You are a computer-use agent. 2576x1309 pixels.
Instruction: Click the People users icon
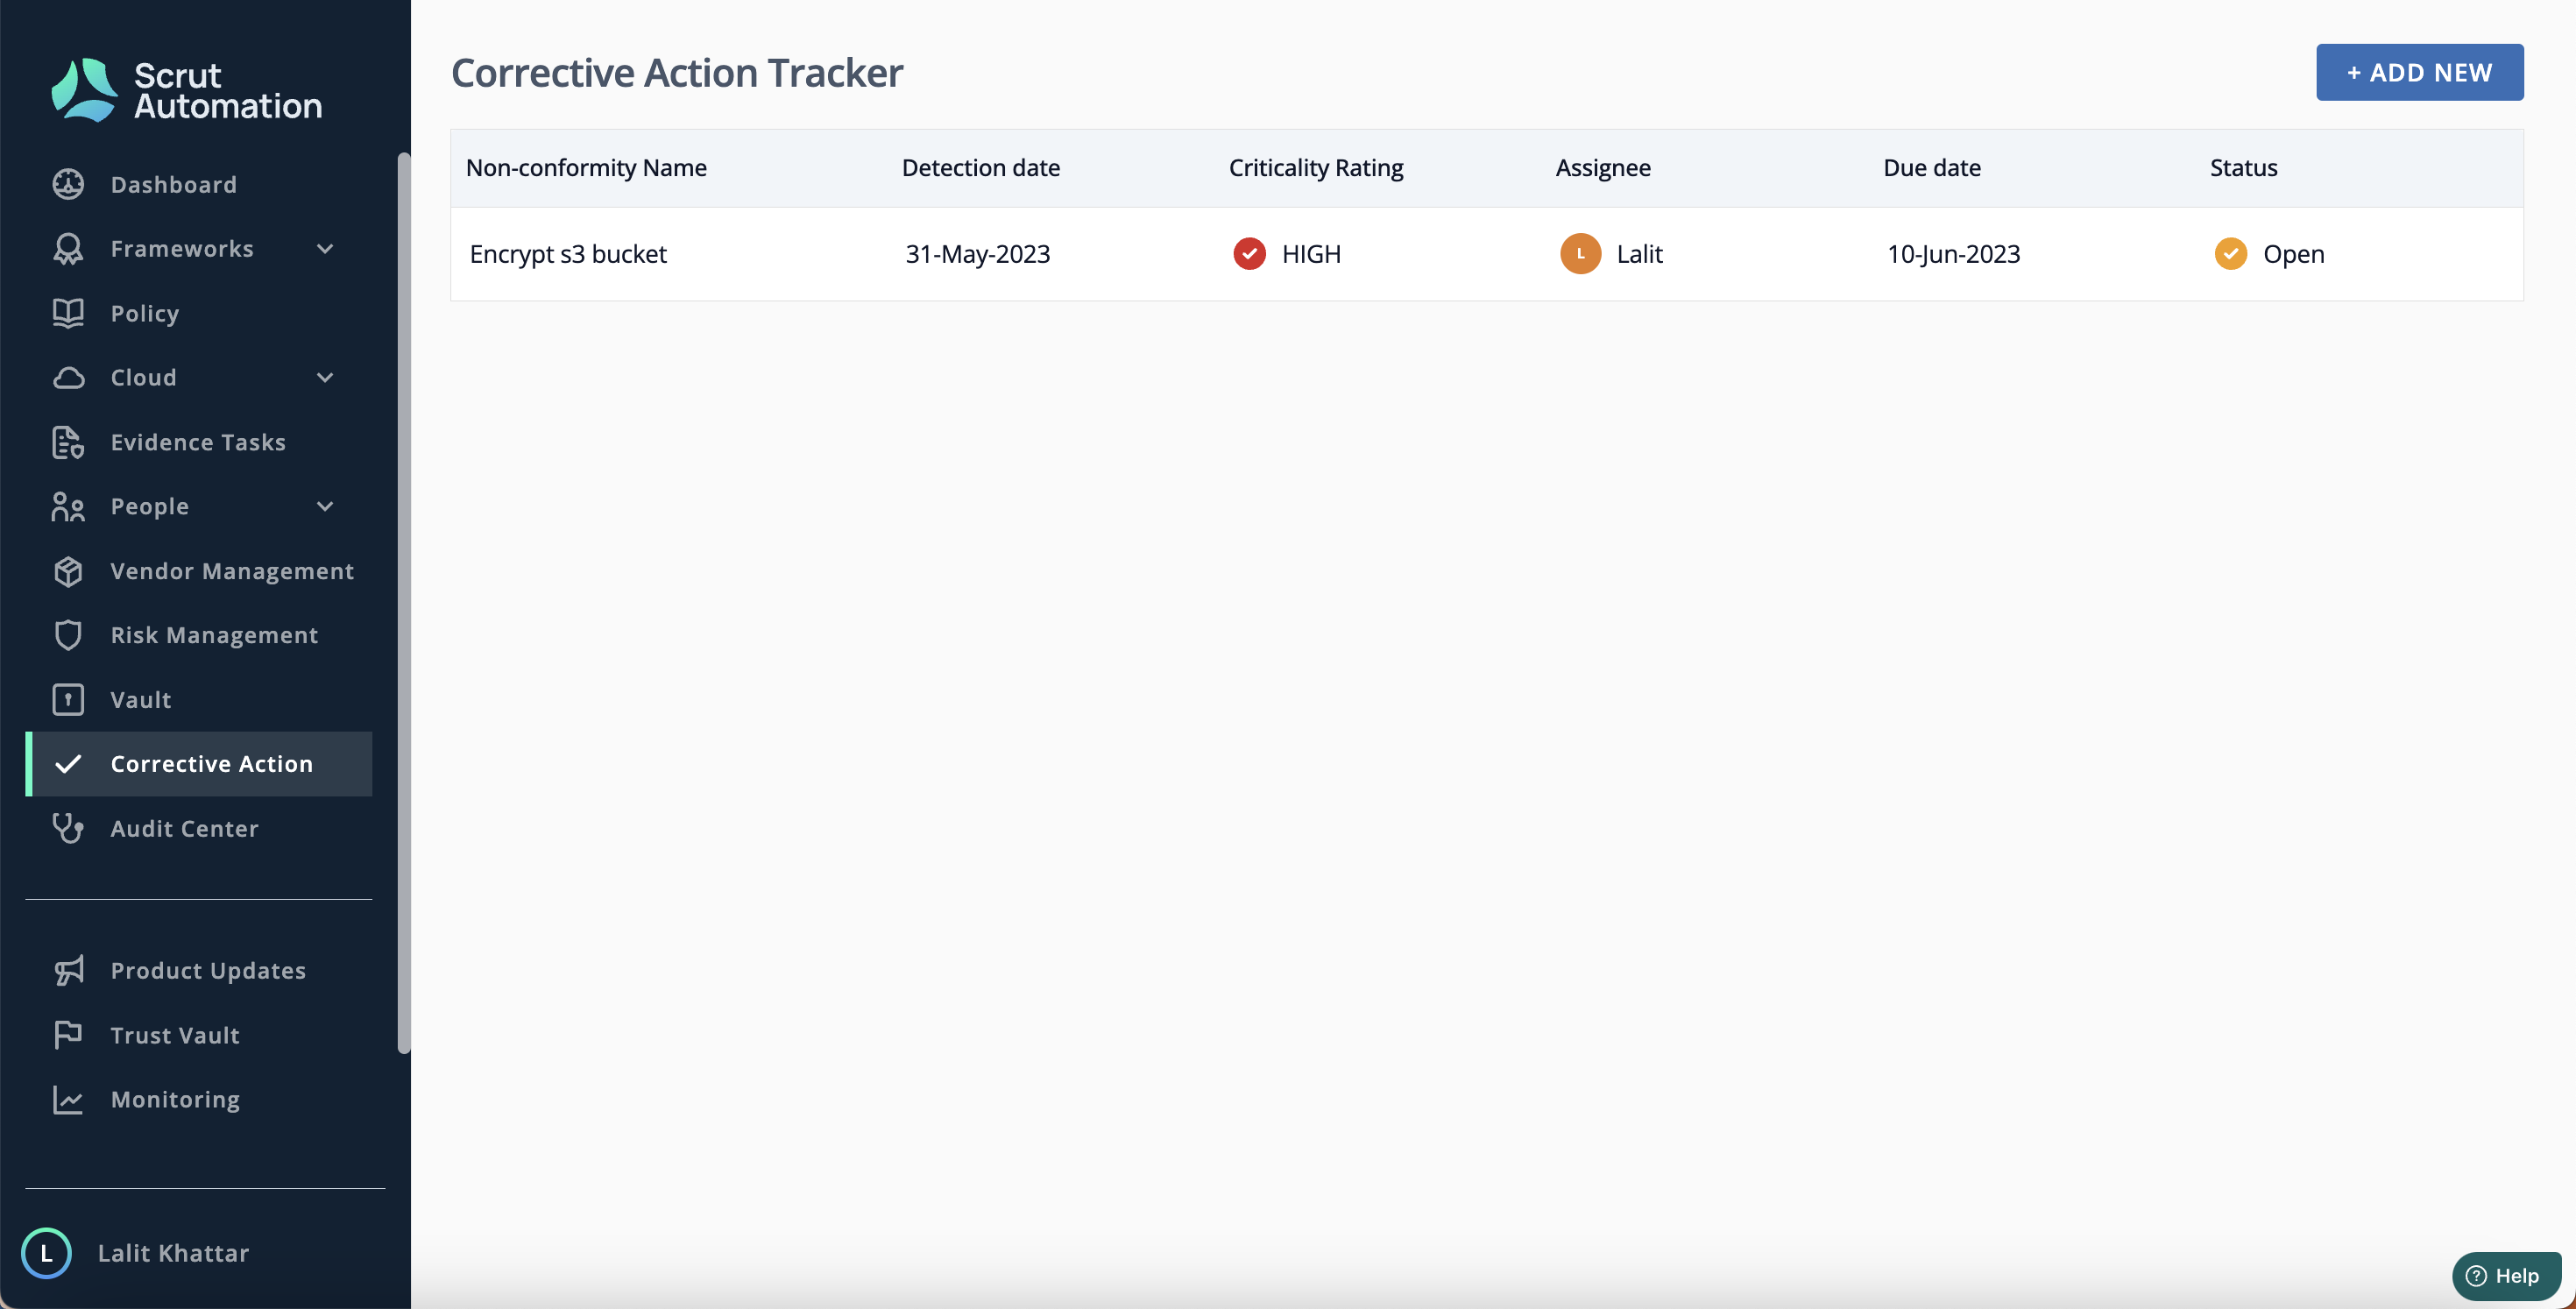pos(68,506)
